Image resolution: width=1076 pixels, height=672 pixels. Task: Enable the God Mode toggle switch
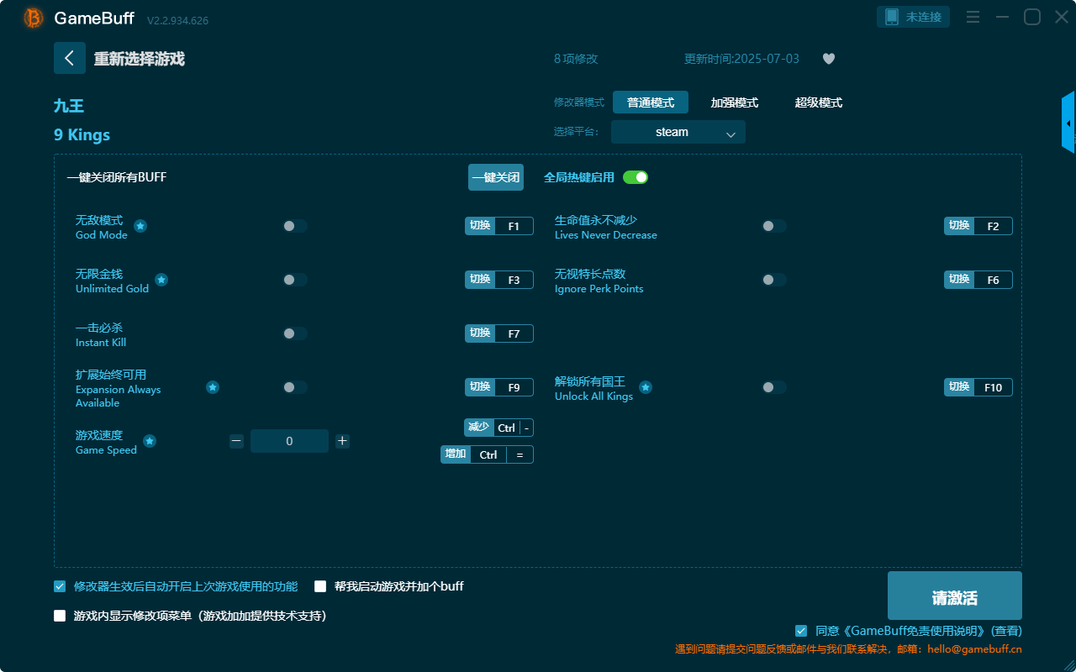pyautogui.click(x=294, y=225)
